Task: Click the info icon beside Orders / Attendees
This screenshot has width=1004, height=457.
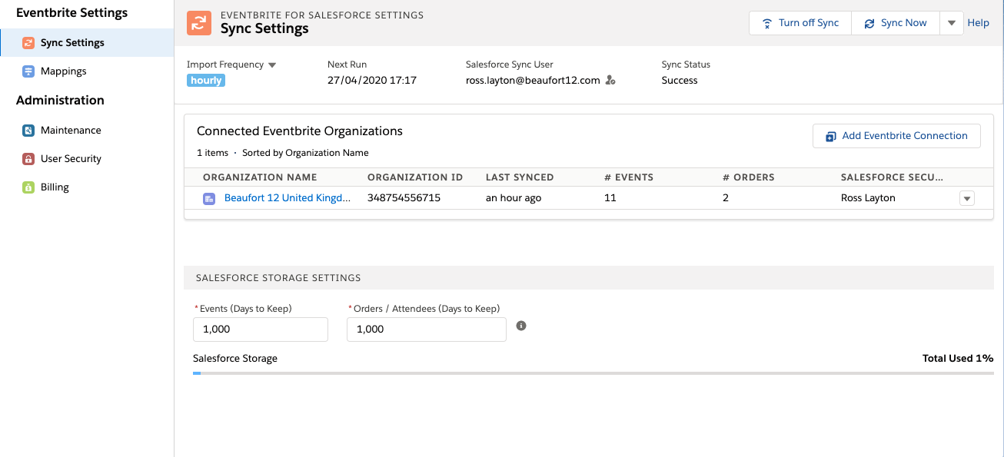Action: tap(521, 326)
